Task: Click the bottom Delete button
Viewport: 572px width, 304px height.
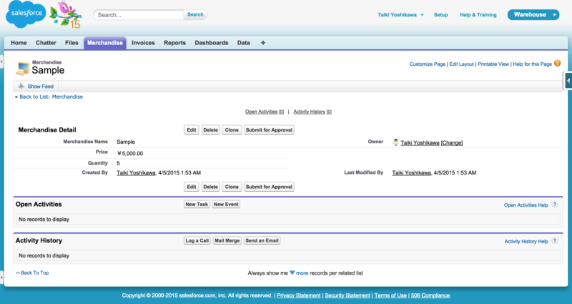Action: coord(210,187)
